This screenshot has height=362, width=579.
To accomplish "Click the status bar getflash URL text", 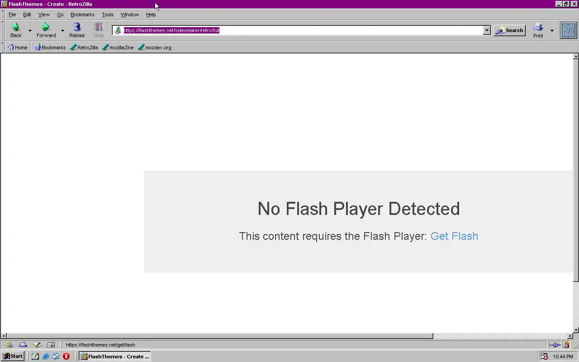I will click(x=100, y=345).
